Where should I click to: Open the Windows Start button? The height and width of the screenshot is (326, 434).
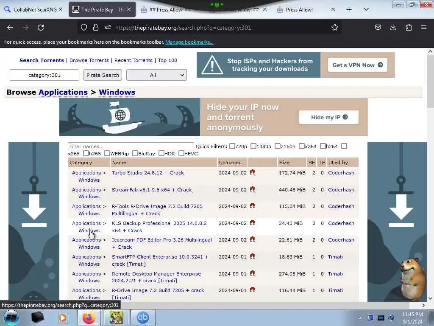click(11, 318)
